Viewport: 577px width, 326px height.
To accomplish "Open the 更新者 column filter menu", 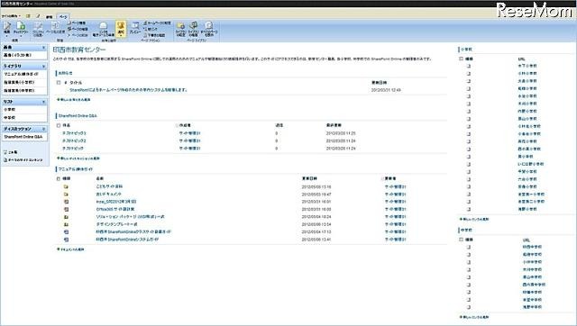I will tap(389, 178).
